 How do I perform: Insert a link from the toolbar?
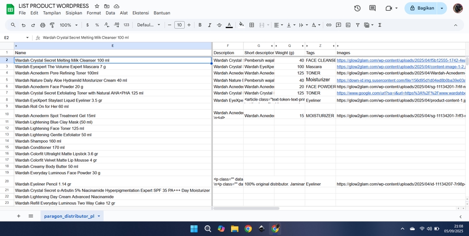(x=329, y=25)
